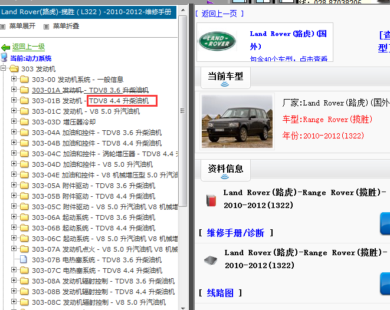The height and width of the screenshot is (310, 390).
Task: Expand 303-04B 加油和控件 node
Action: (x=14, y=143)
